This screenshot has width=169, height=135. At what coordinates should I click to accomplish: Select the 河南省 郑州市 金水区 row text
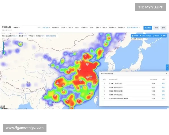pyautogui.click(x=116, y=95)
